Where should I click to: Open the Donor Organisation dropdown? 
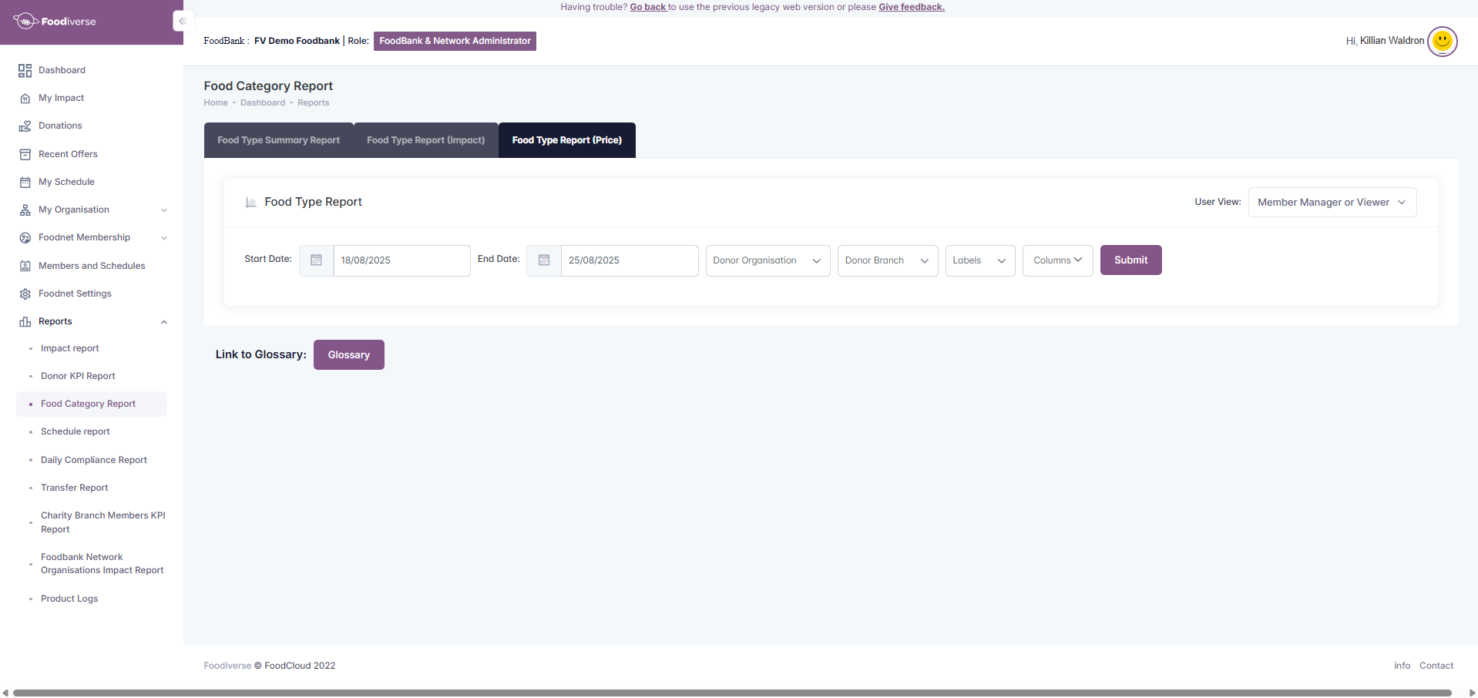(768, 260)
